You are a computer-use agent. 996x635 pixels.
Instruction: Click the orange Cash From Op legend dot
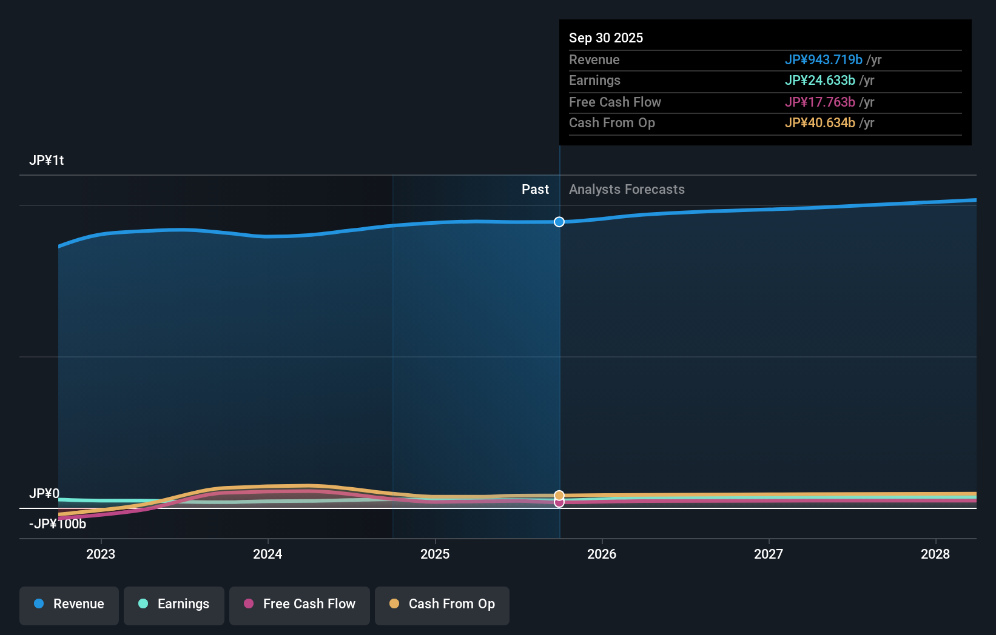pos(394,604)
